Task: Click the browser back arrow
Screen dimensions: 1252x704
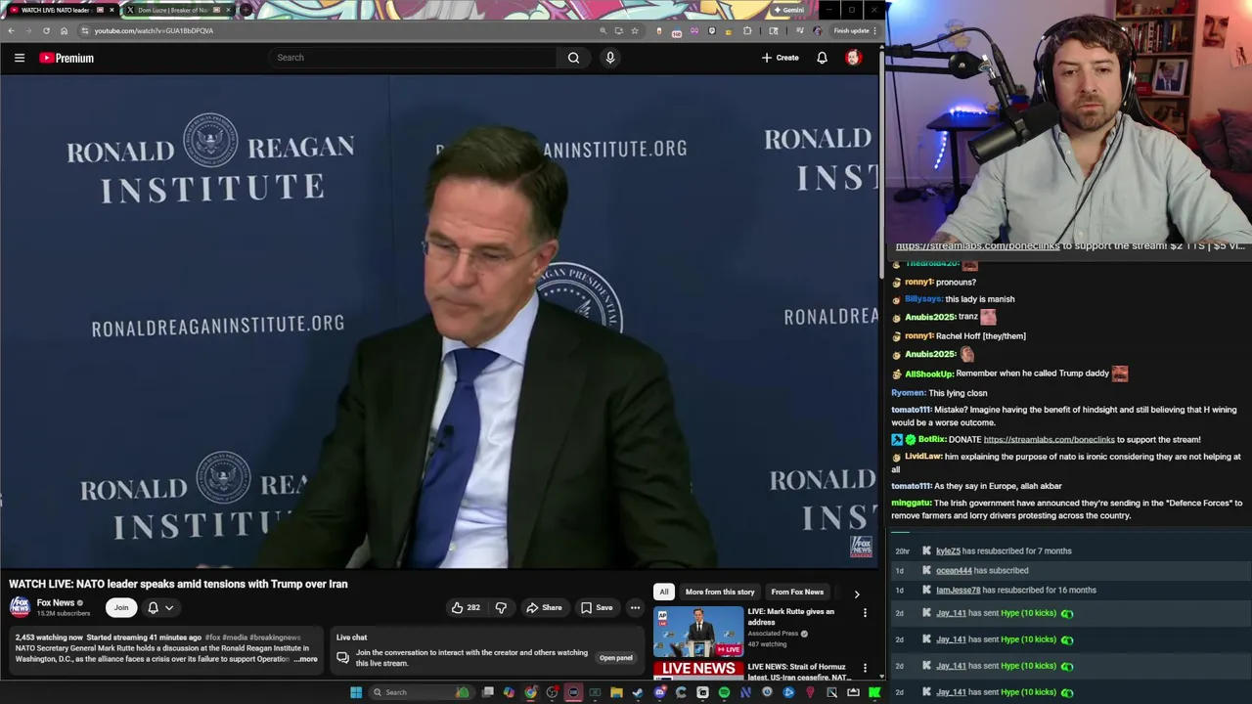Action: [11, 30]
